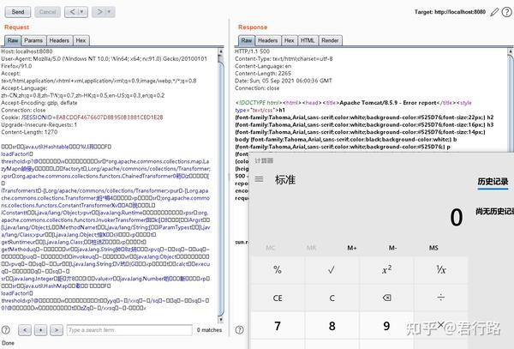Open calculator hamburger navigation menu

[259, 179]
